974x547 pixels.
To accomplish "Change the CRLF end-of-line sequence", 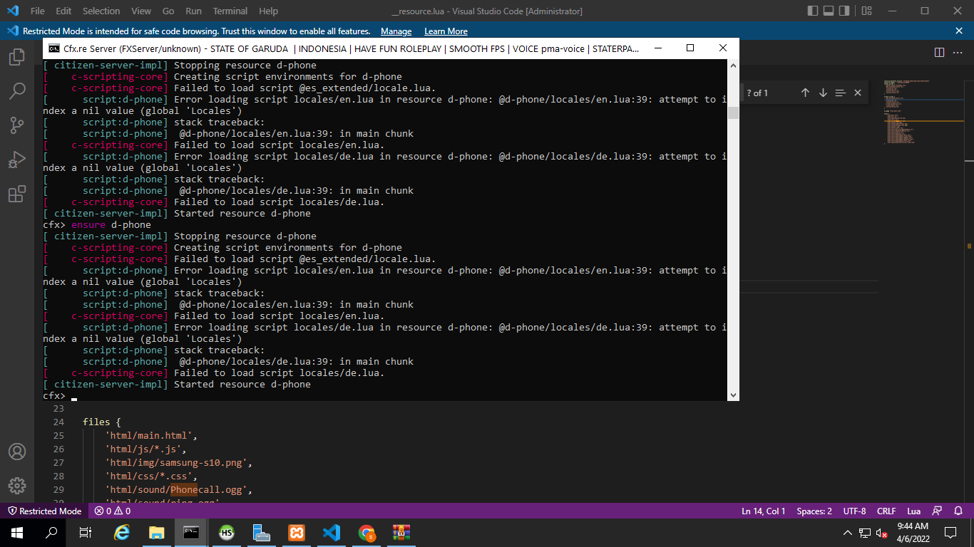I will click(x=886, y=511).
